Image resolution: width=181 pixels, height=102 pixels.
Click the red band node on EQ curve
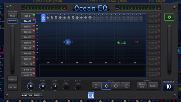pos(136,42)
